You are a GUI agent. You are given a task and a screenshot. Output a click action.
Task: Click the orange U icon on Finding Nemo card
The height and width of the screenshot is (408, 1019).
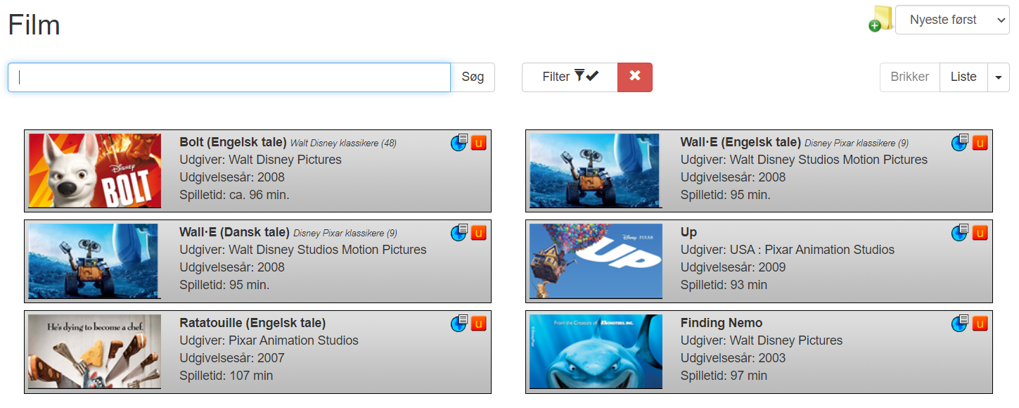980,324
